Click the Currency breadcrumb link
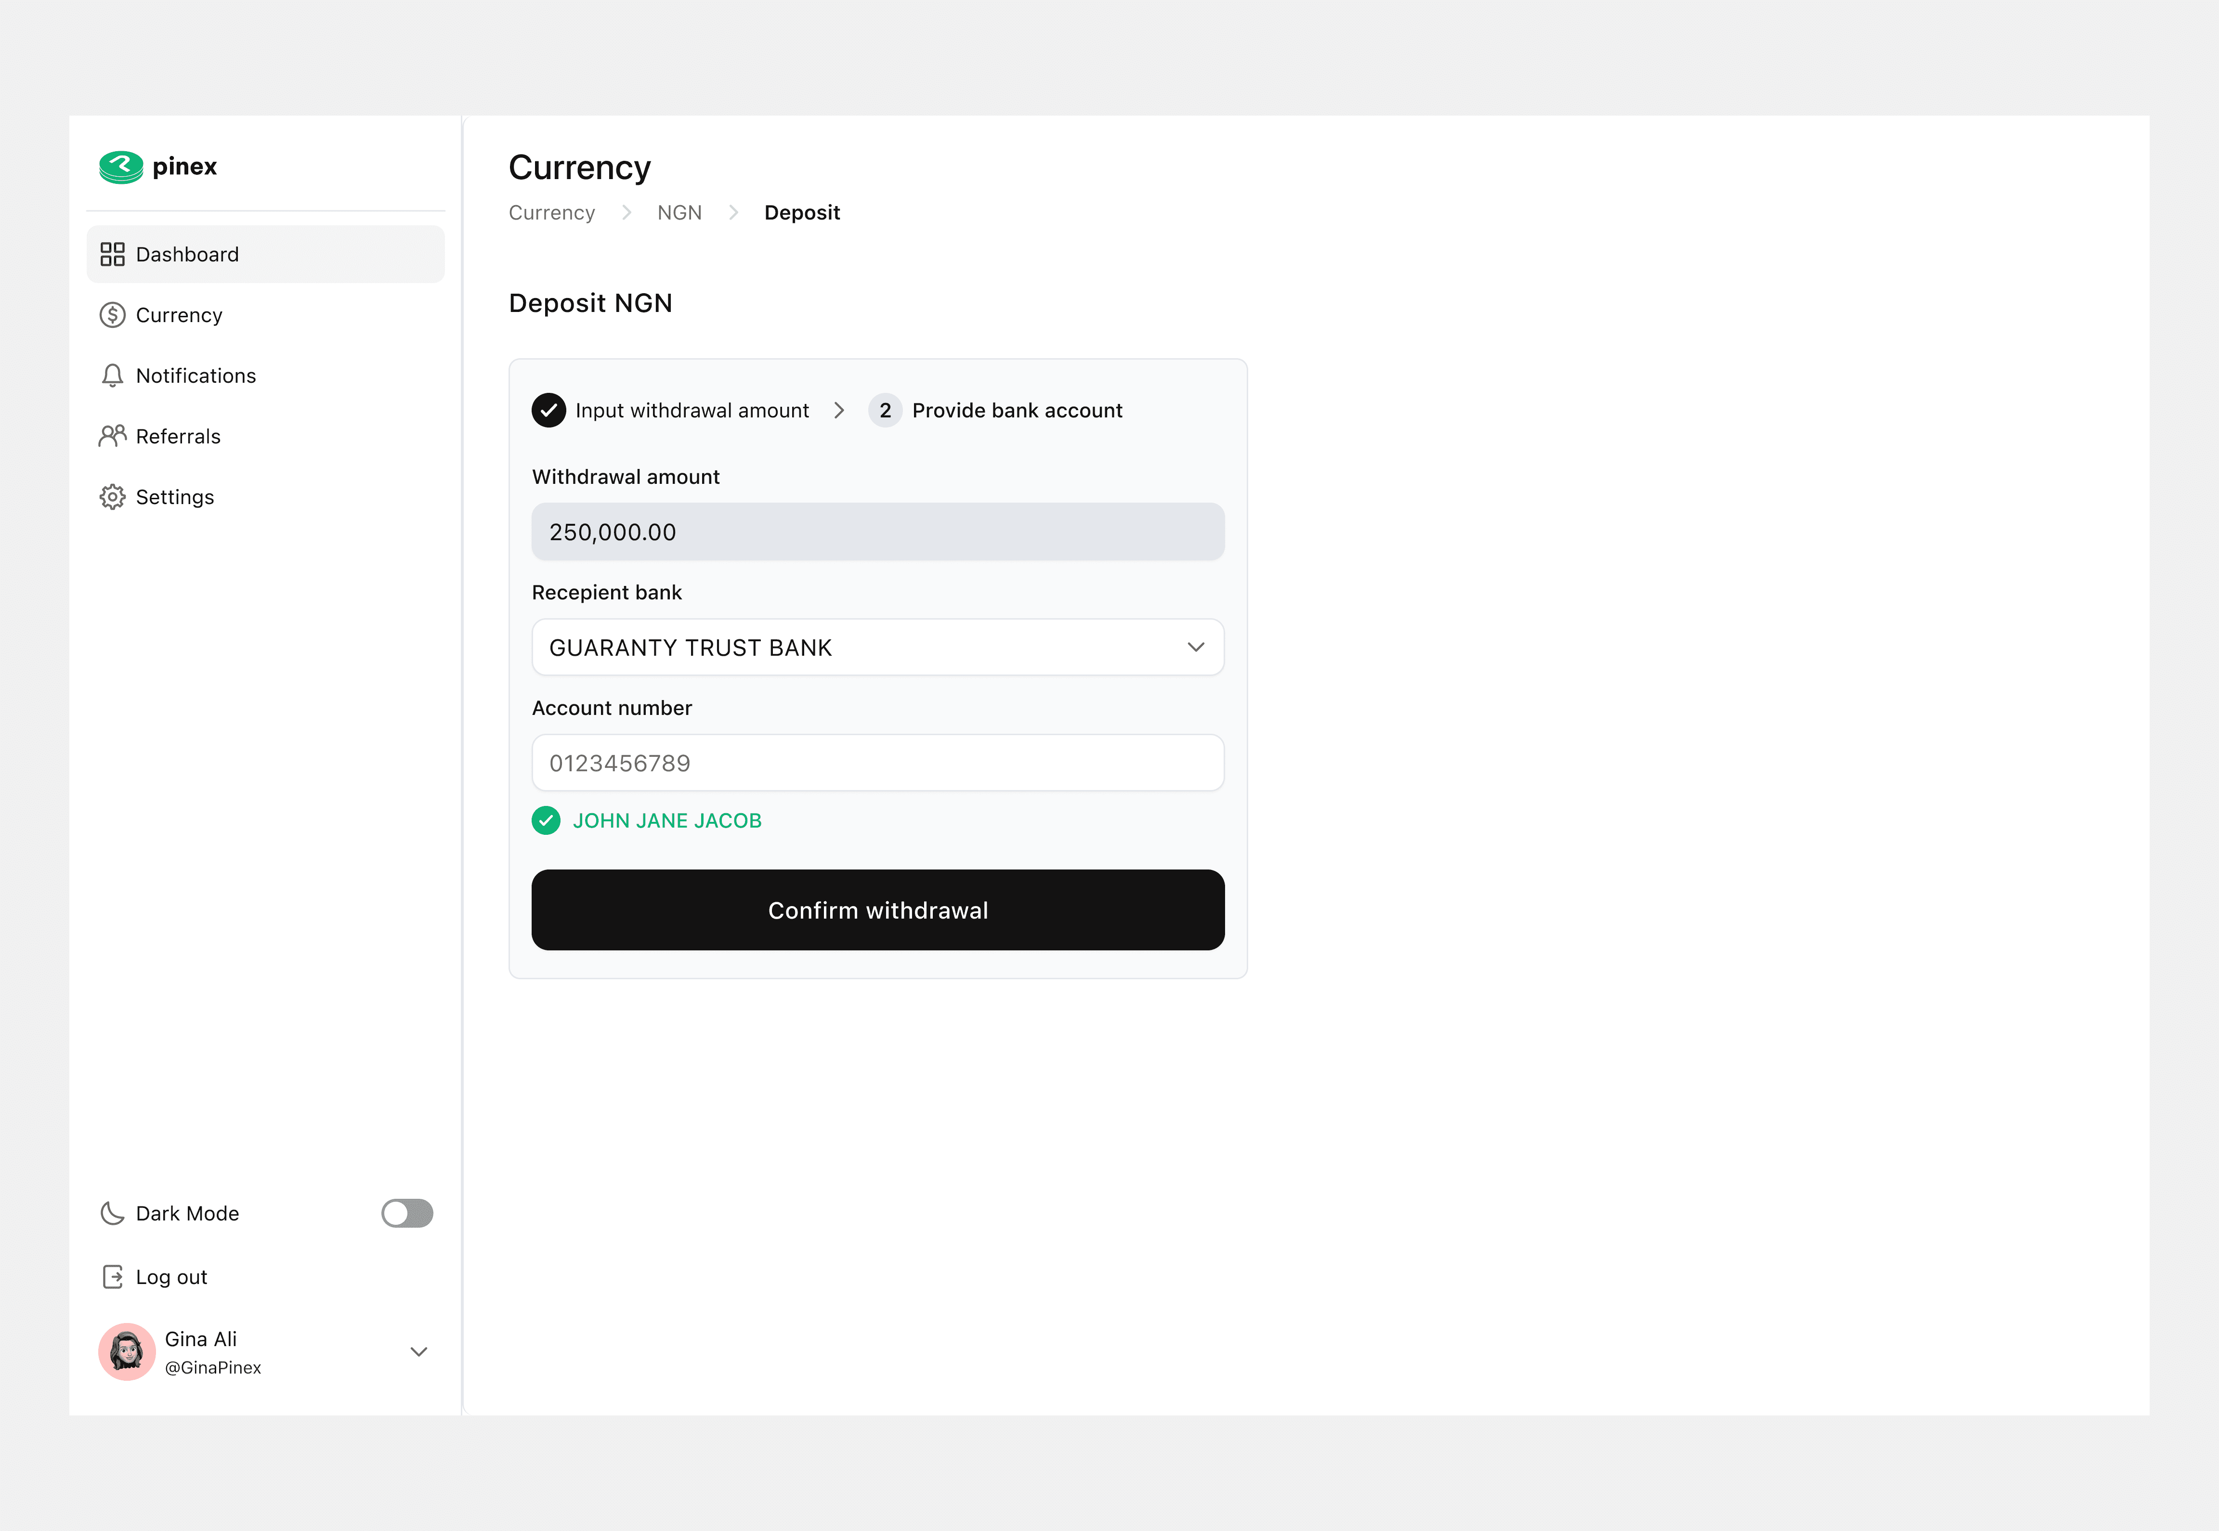 tap(551, 212)
